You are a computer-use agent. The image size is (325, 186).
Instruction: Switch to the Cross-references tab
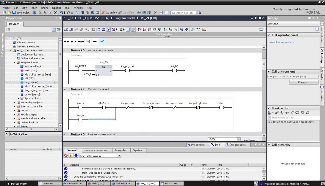click(x=96, y=150)
